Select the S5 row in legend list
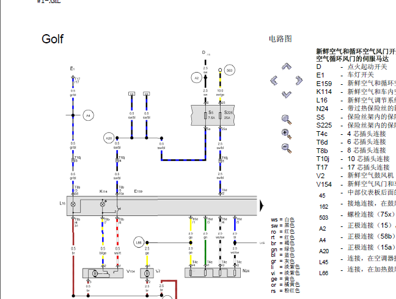The height and width of the screenshot is (299, 396). [x=356, y=117]
